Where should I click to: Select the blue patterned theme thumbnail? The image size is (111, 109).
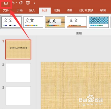99,22
